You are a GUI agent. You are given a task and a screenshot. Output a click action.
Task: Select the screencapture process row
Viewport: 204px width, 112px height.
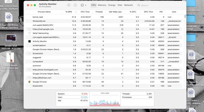click(x=104, y=45)
